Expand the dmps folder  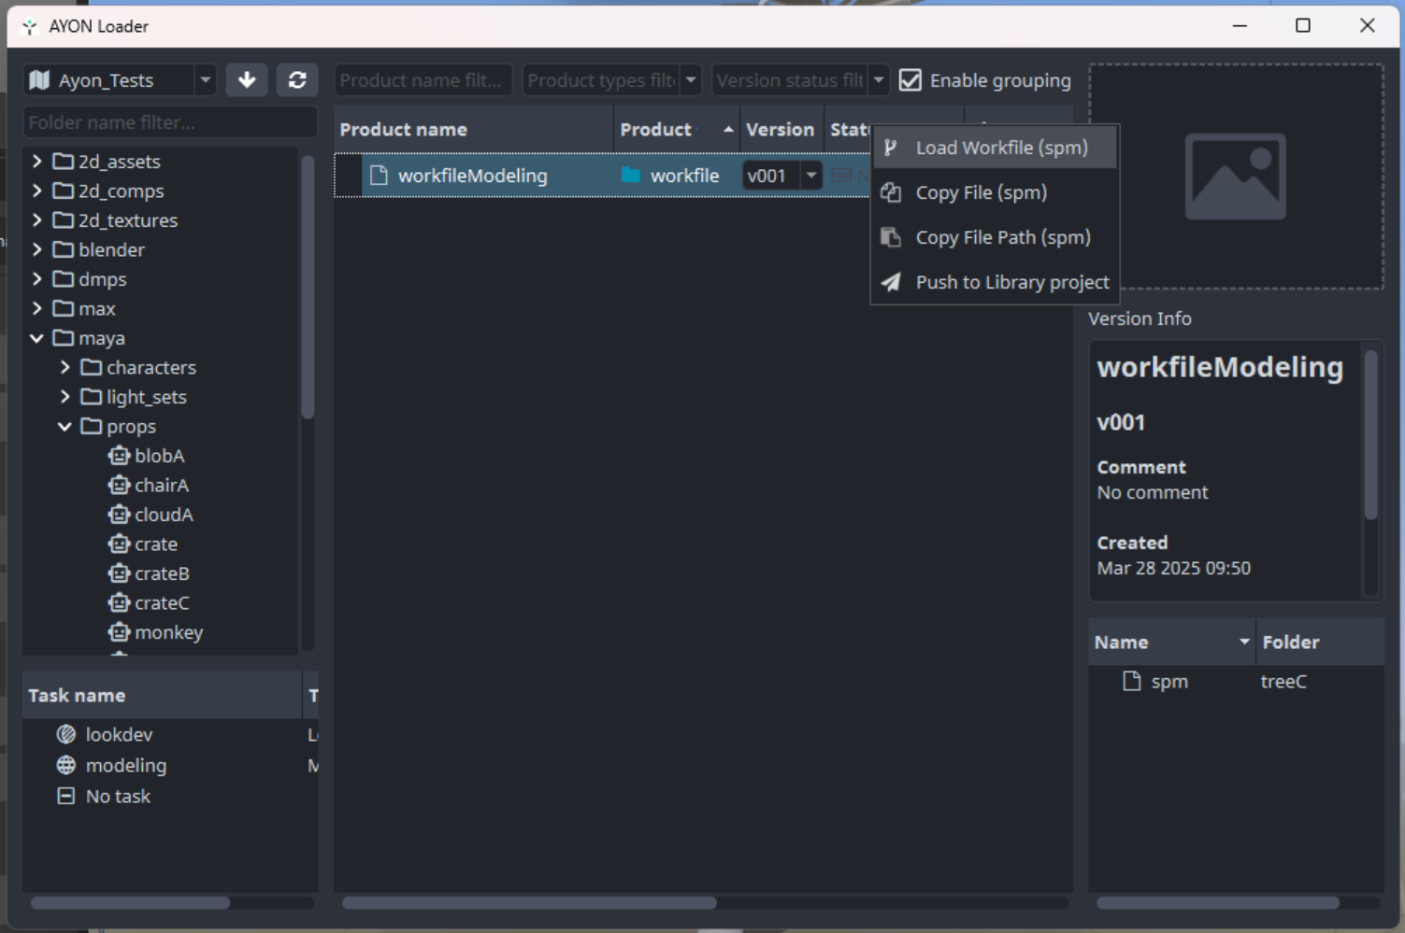[x=37, y=279]
